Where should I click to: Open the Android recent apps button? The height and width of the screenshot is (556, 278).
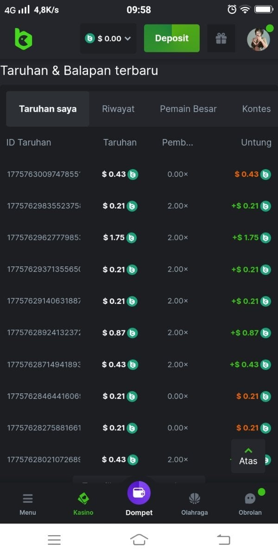point(54,539)
